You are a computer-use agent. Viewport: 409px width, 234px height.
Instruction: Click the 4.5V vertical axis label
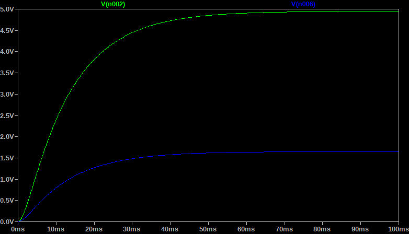(7, 30)
